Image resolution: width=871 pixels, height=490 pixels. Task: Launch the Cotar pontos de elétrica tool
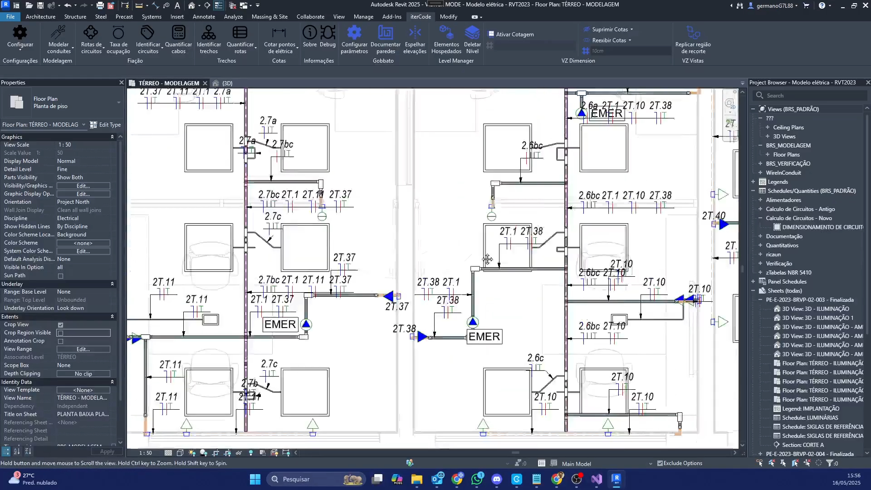(x=279, y=33)
